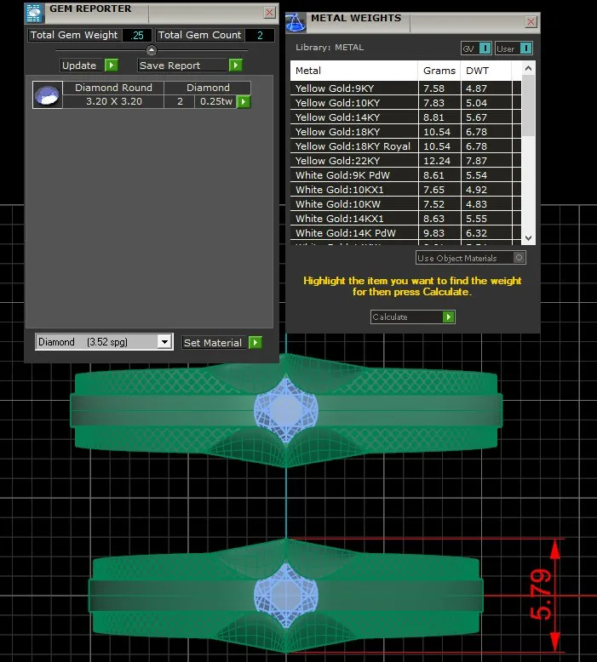Click the green arrow next to 0.25tw
This screenshot has width=597, height=662.
[244, 102]
